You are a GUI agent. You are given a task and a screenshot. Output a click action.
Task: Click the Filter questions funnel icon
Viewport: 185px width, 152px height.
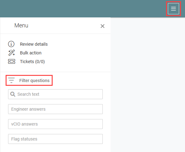pos(11,81)
